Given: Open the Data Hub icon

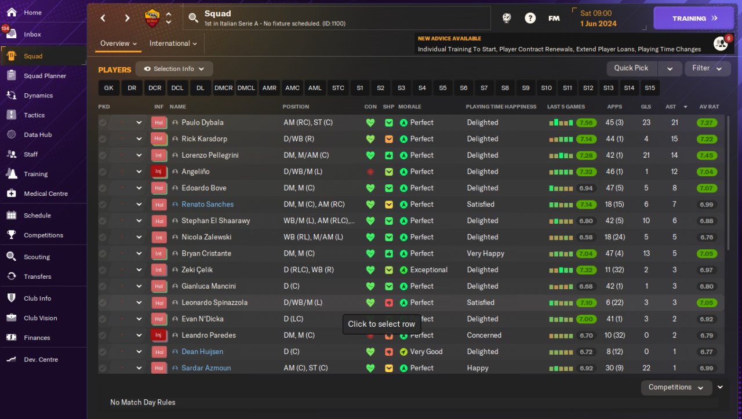Looking at the screenshot, I should click(x=11, y=134).
